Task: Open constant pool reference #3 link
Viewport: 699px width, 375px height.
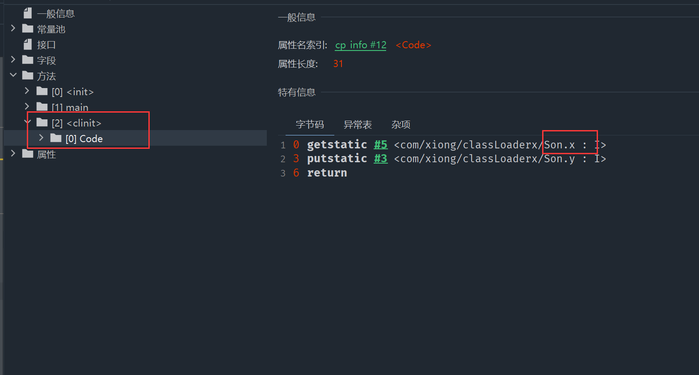Action: pyautogui.click(x=380, y=159)
